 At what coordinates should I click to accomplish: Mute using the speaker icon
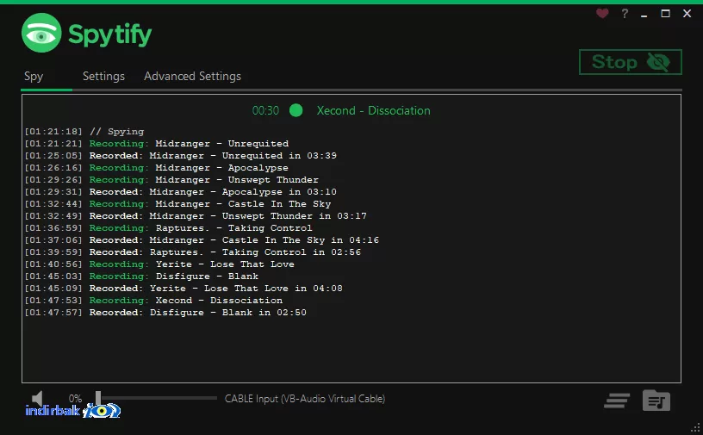click(37, 398)
